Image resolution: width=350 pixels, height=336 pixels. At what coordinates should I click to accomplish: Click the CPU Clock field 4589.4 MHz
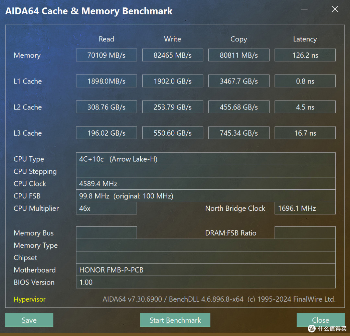205,184
